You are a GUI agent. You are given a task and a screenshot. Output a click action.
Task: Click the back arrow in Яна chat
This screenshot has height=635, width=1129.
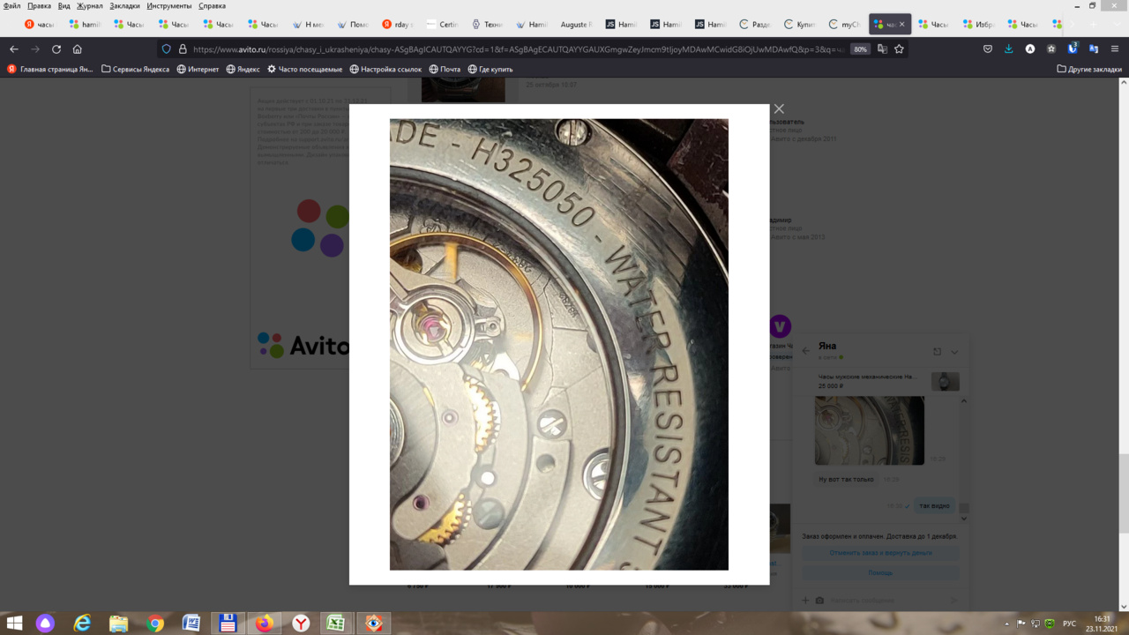pyautogui.click(x=805, y=351)
